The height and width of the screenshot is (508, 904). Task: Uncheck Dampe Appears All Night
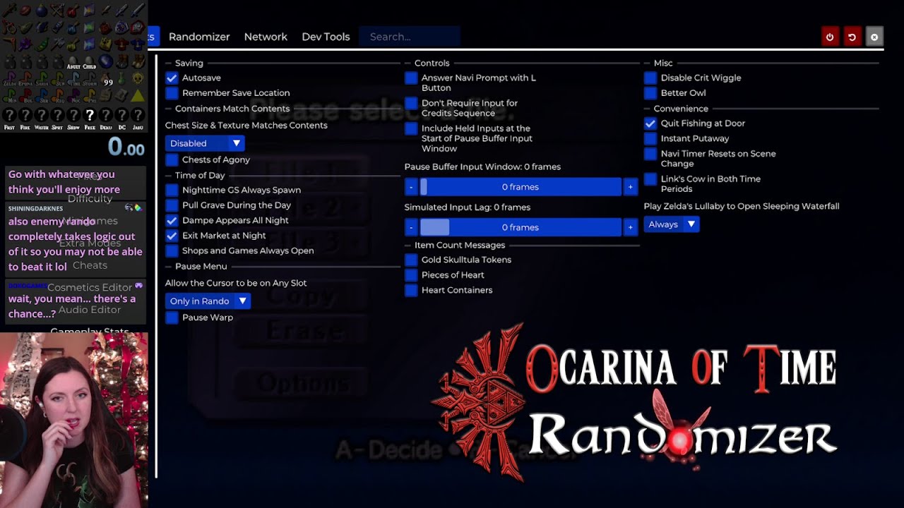point(172,220)
